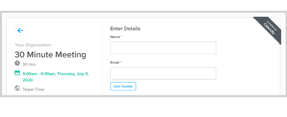Click the Email field label
This screenshot has width=287, height=117.
coord(114,62)
